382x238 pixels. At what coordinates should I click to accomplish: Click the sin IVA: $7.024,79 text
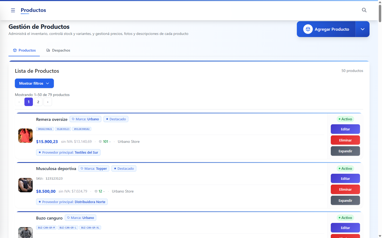coord(73,191)
